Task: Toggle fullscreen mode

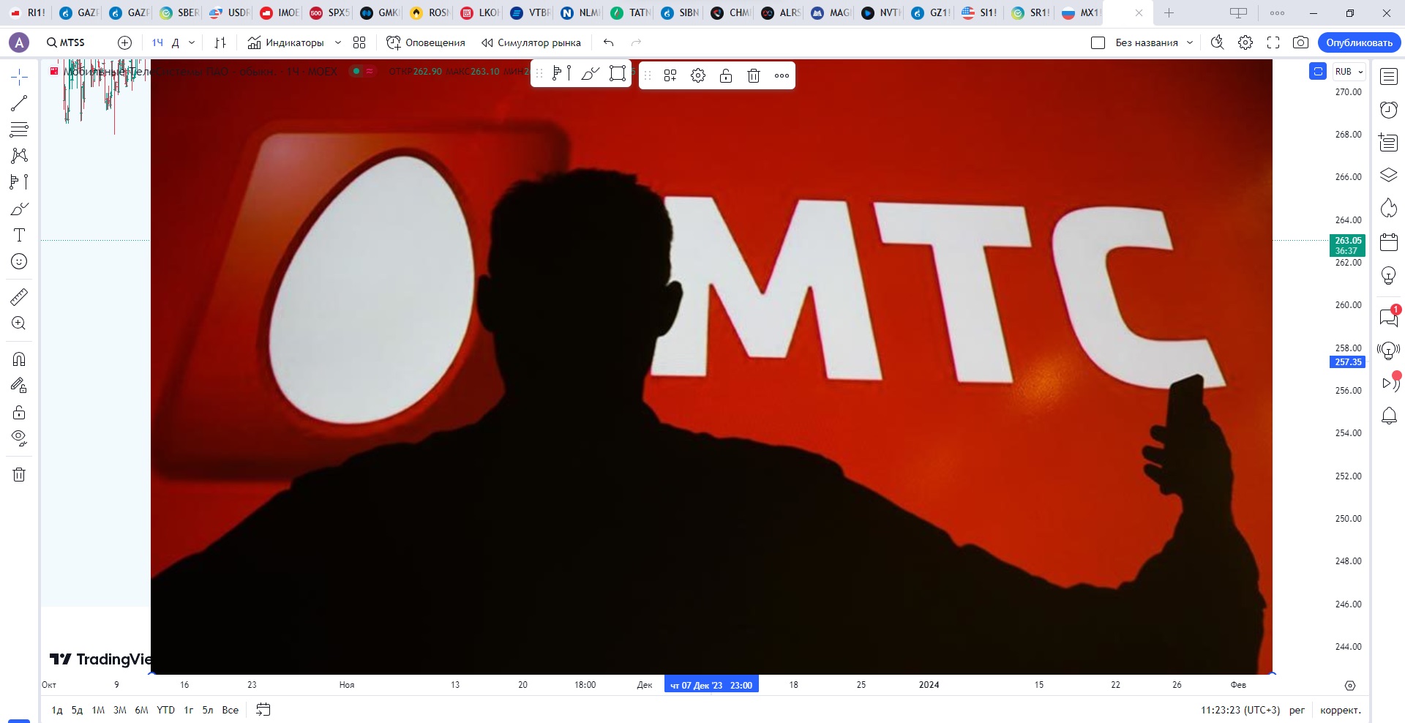Action: (1273, 42)
